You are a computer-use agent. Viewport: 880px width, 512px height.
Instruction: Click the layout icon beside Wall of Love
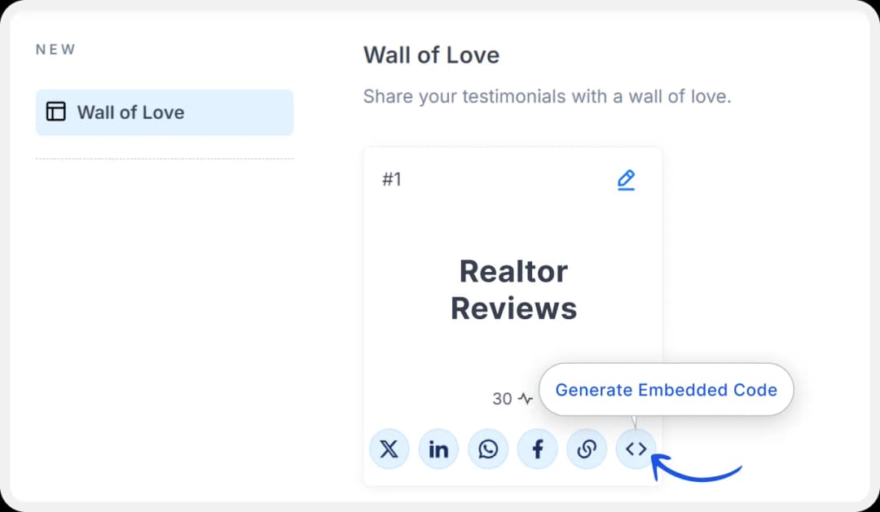[x=55, y=112]
